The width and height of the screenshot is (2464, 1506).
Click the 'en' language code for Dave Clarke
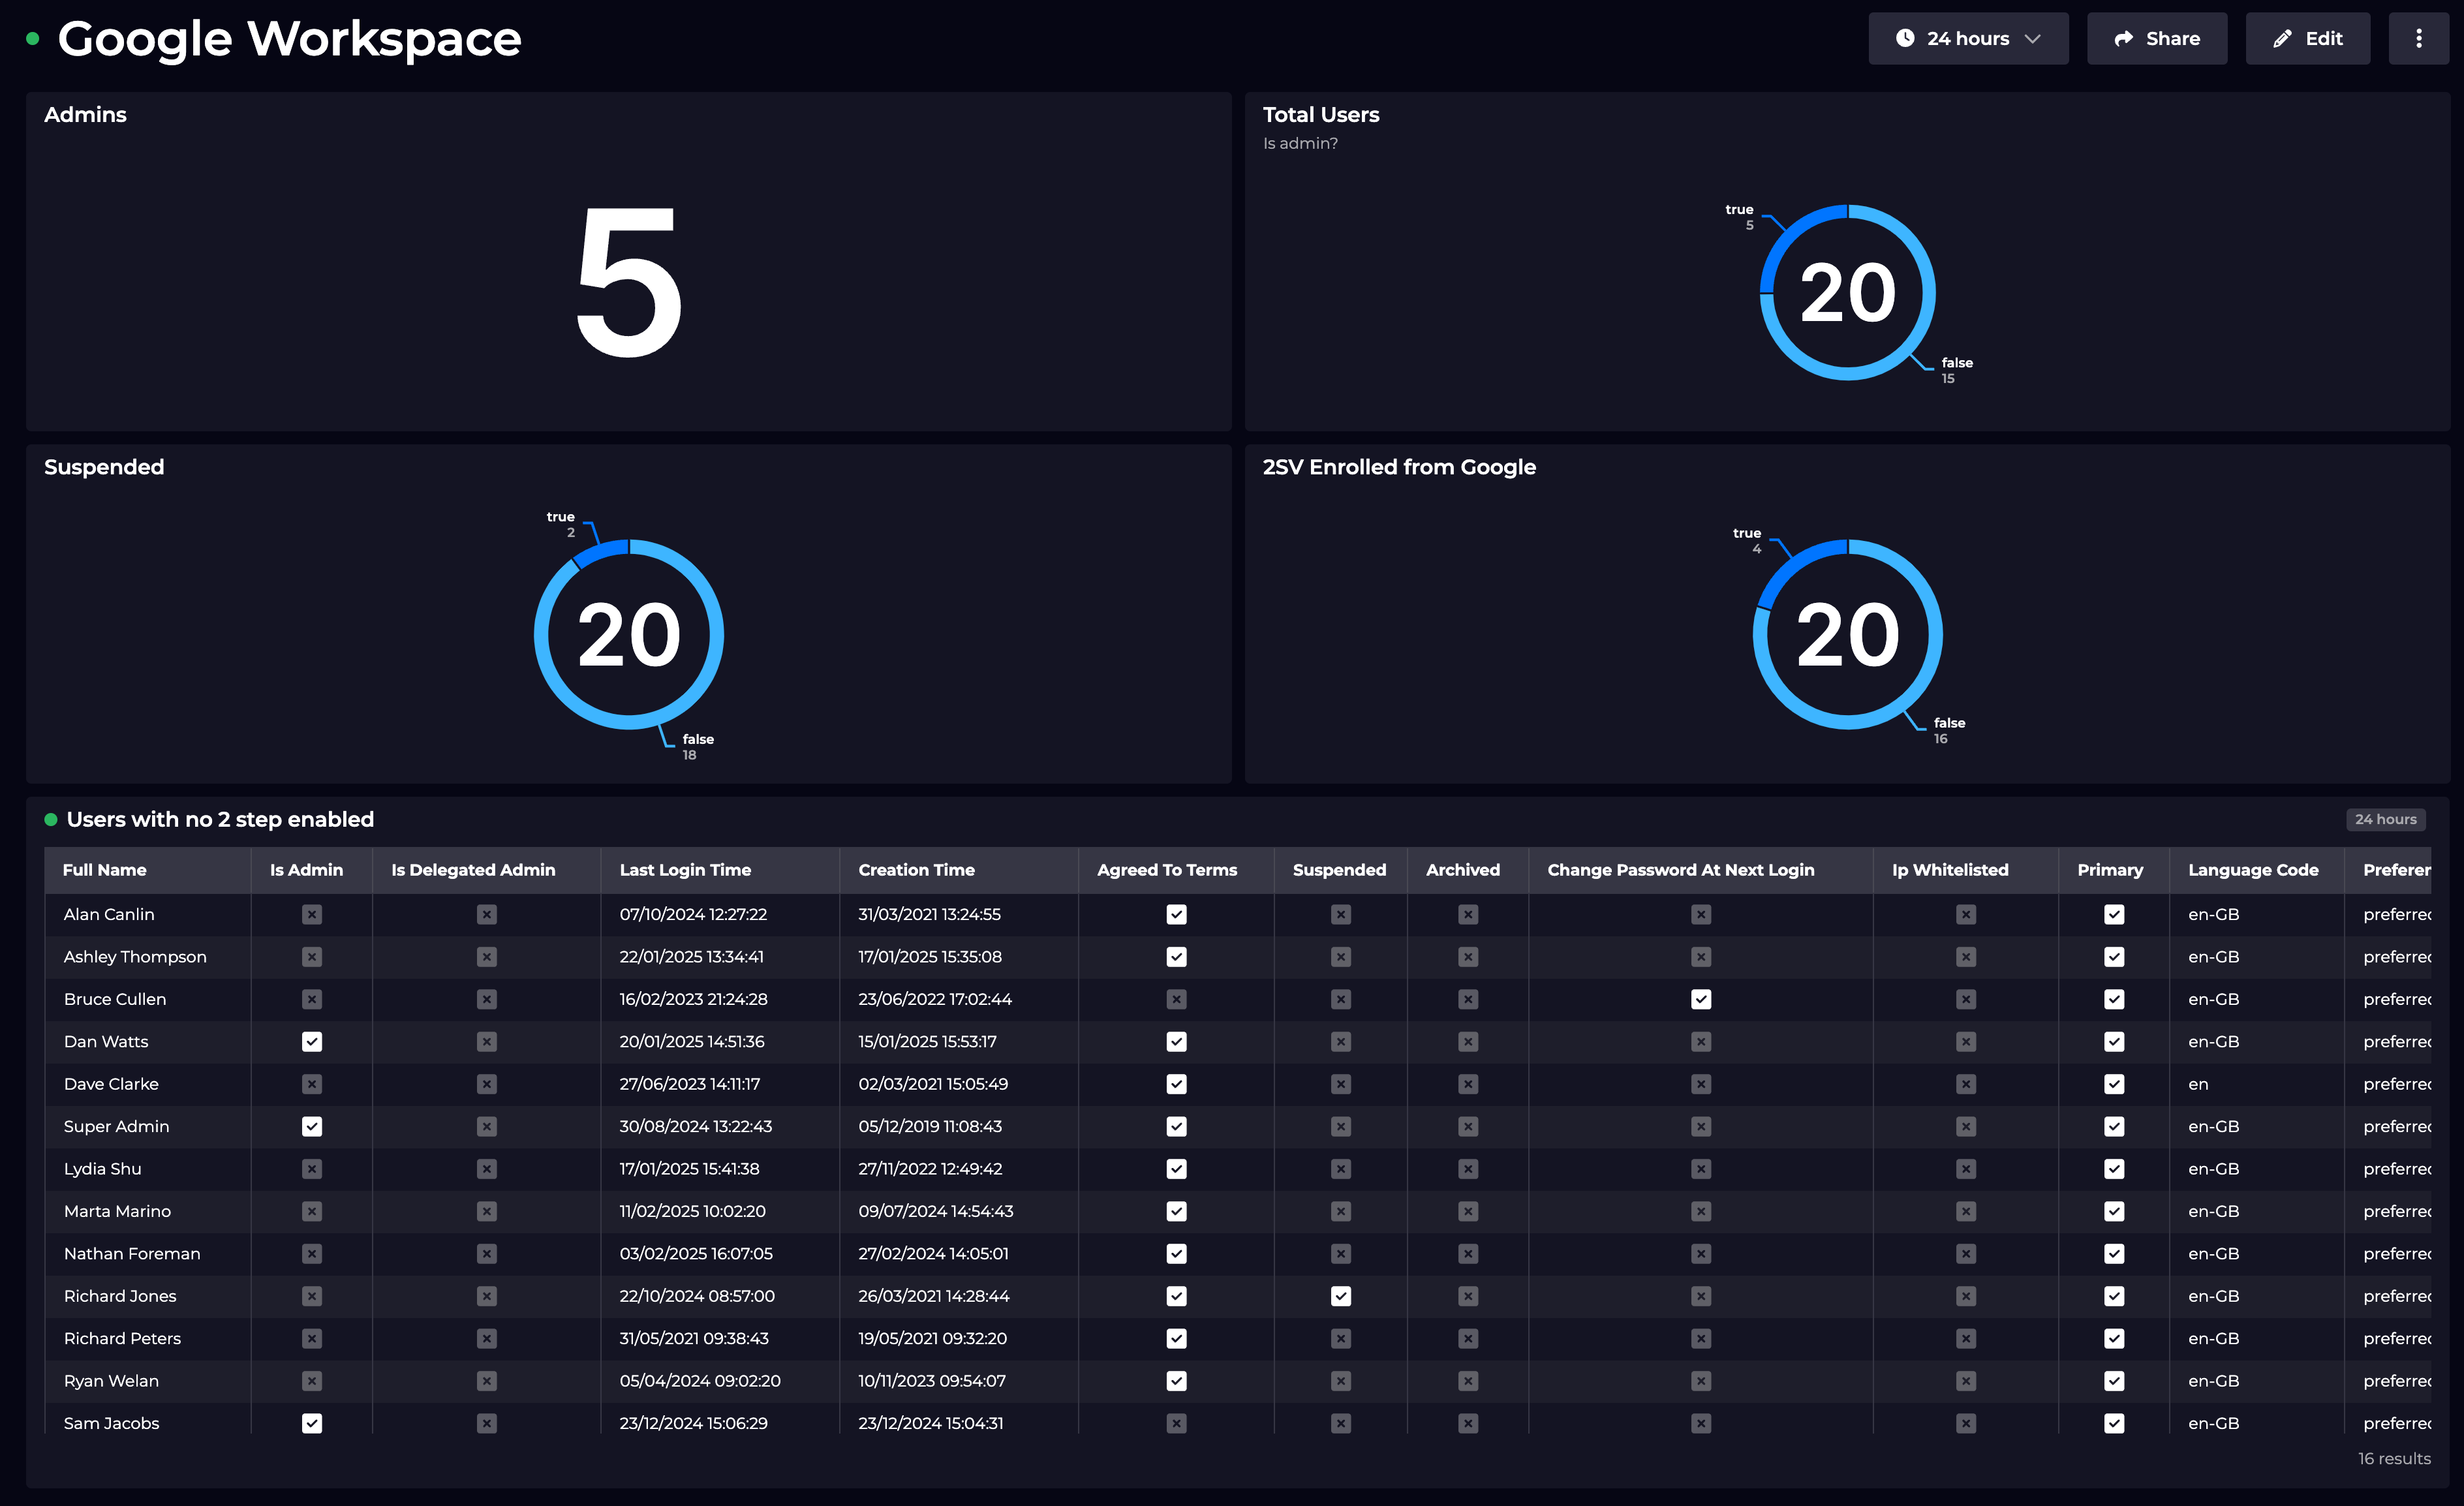2198,1084
